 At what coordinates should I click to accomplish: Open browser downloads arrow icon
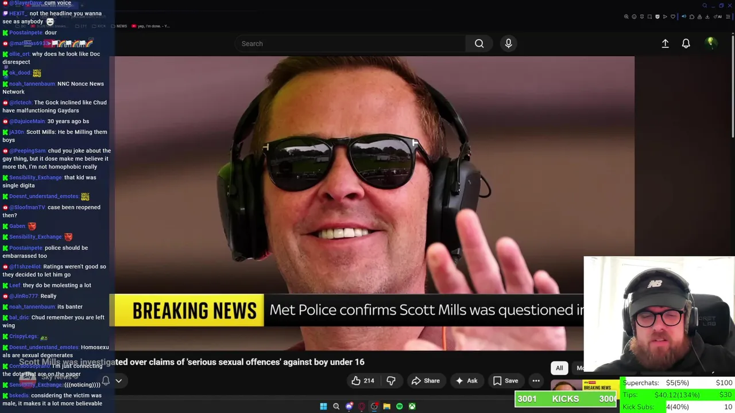pos(707,17)
